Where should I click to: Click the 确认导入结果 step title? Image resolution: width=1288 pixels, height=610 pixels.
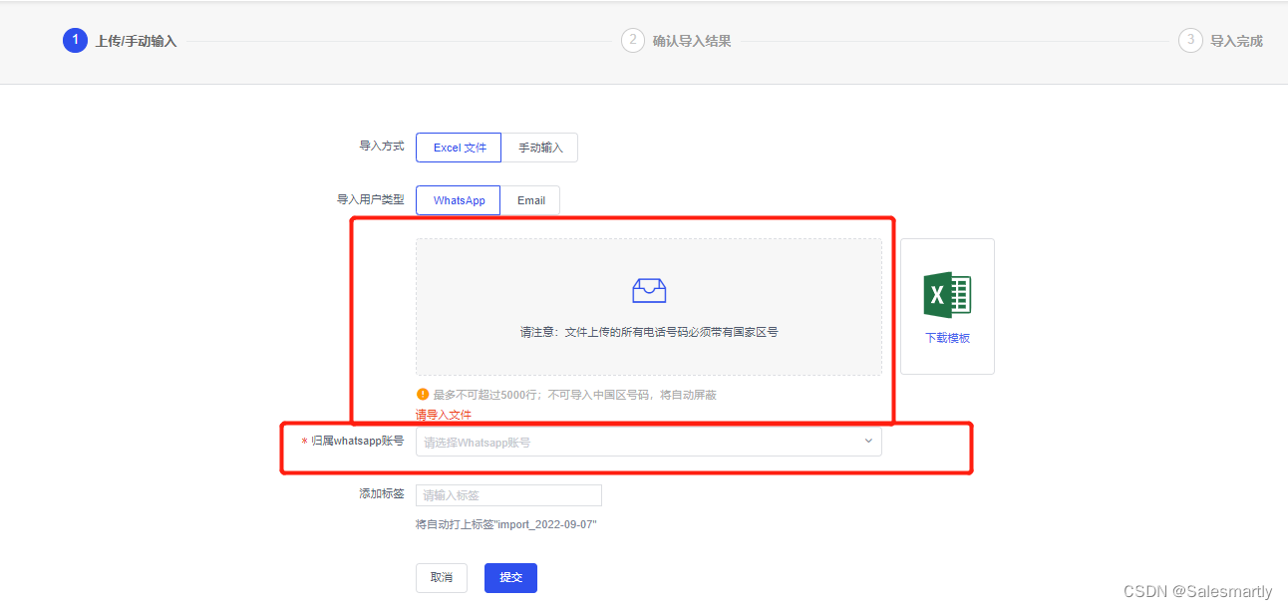692,41
